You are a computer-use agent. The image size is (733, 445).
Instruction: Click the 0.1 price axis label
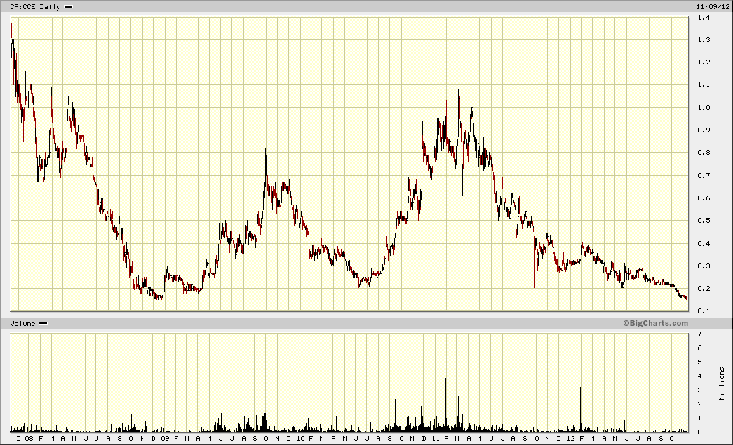coord(704,311)
